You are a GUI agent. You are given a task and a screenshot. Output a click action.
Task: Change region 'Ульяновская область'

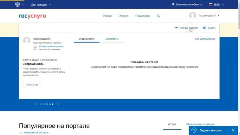point(189,4)
